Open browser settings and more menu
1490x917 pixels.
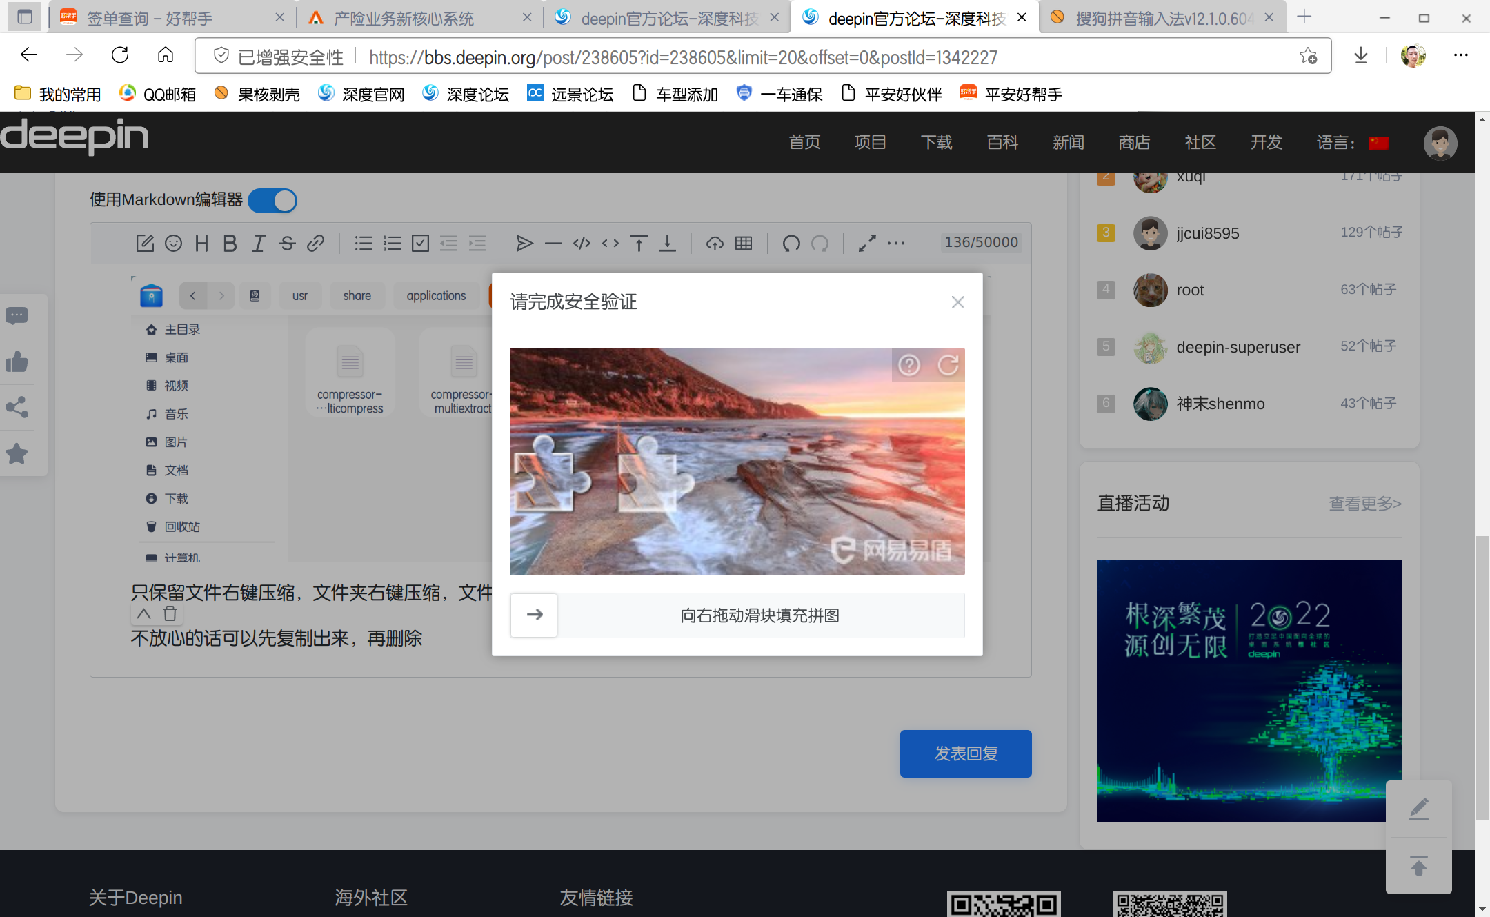(x=1460, y=55)
